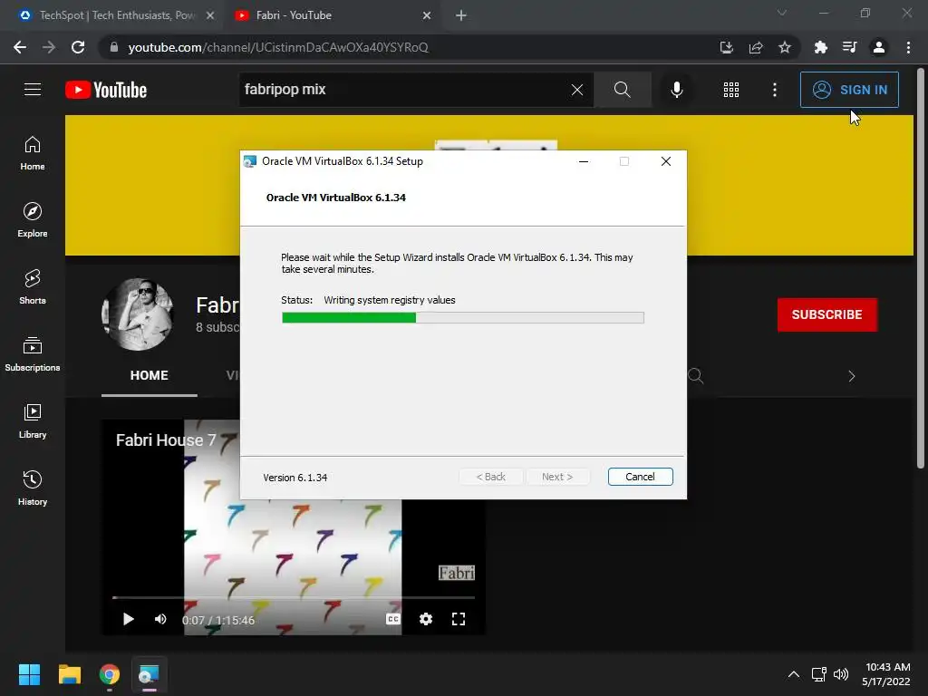The width and height of the screenshot is (928, 696).
Task: Open the media control icon in Chrome
Action: click(849, 47)
